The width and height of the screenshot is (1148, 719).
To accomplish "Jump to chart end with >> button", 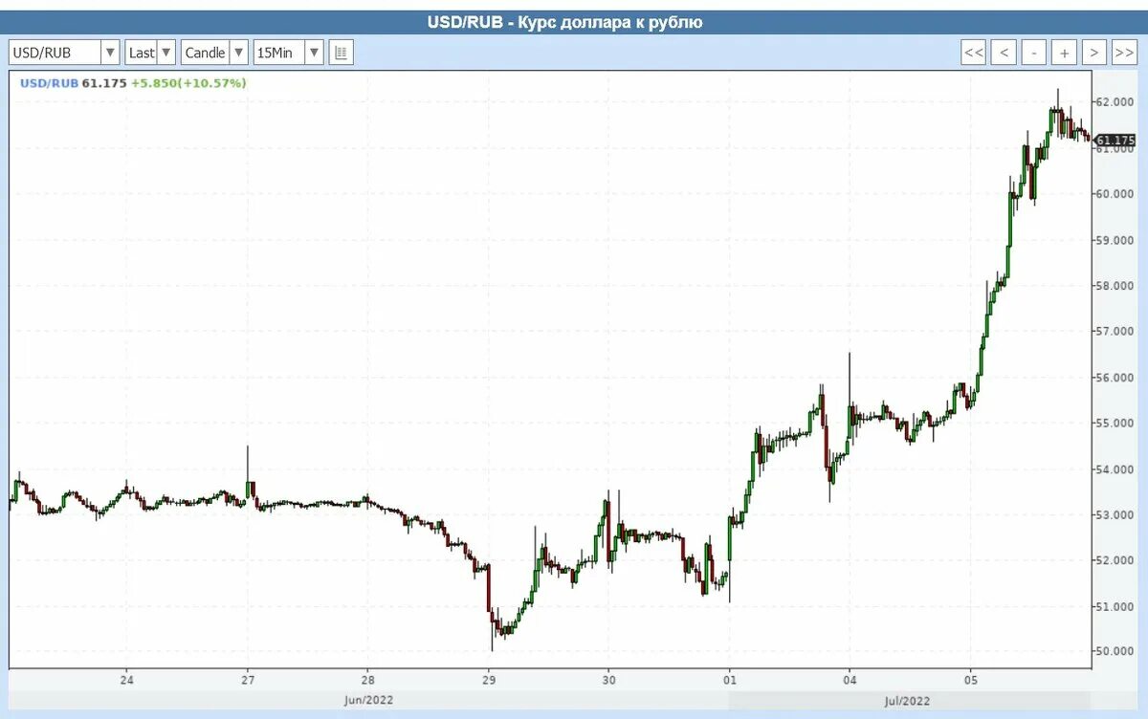I will tap(1124, 53).
